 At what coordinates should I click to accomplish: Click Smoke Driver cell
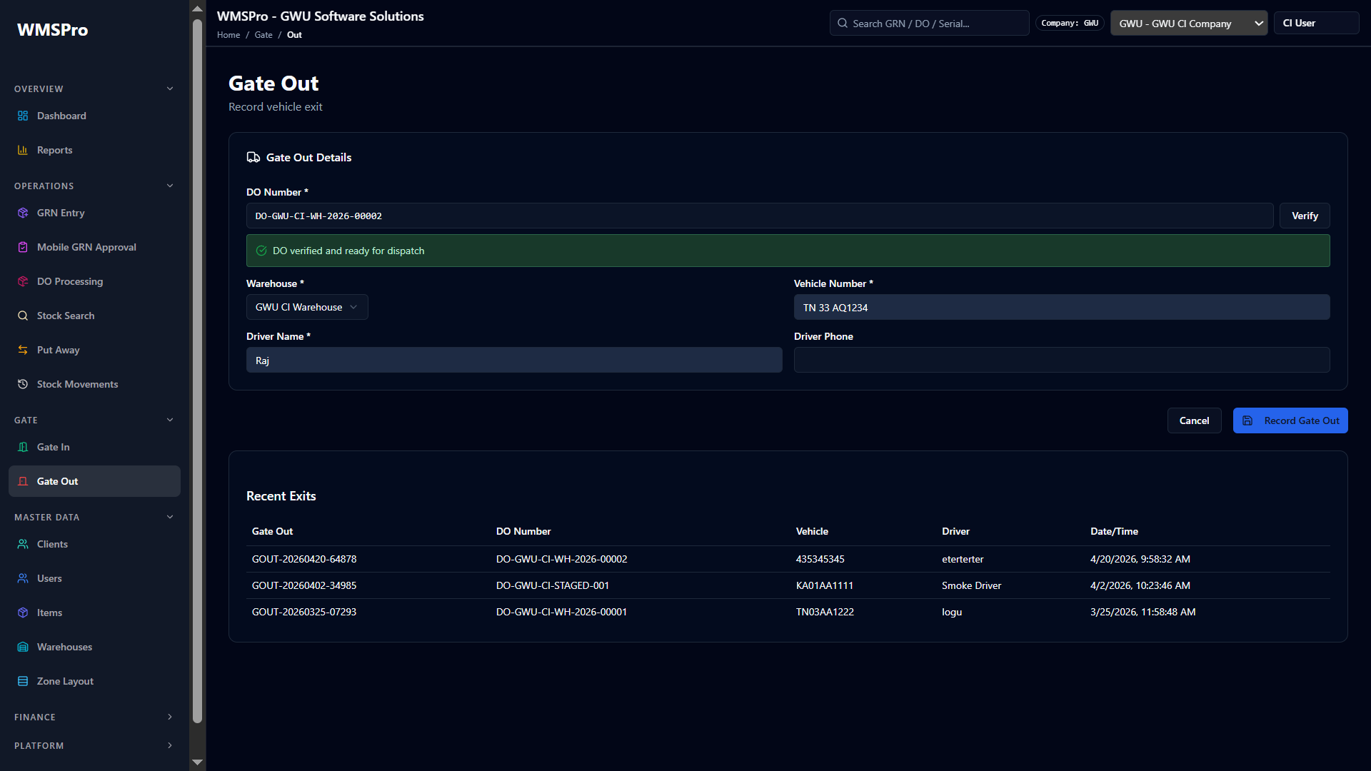coord(971,585)
